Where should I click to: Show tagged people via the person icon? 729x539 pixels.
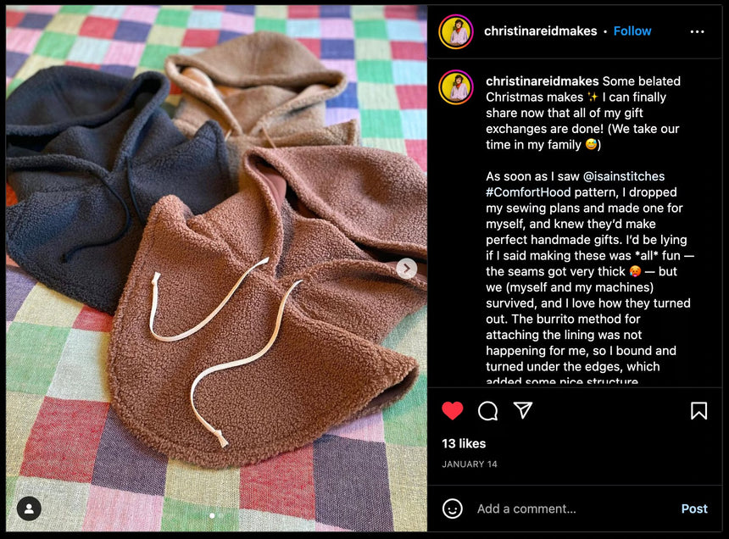click(29, 508)
